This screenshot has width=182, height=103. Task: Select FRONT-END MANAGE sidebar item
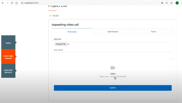tap(8, 57)
